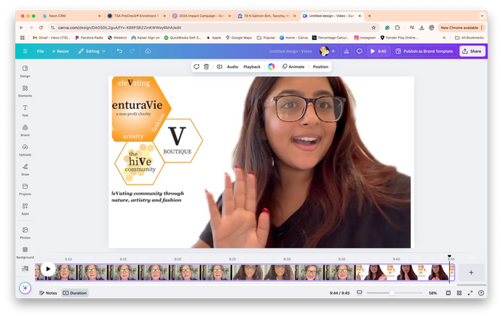Click New Chrome available button
Screen dimensions: 503x318
coord(462,28)
